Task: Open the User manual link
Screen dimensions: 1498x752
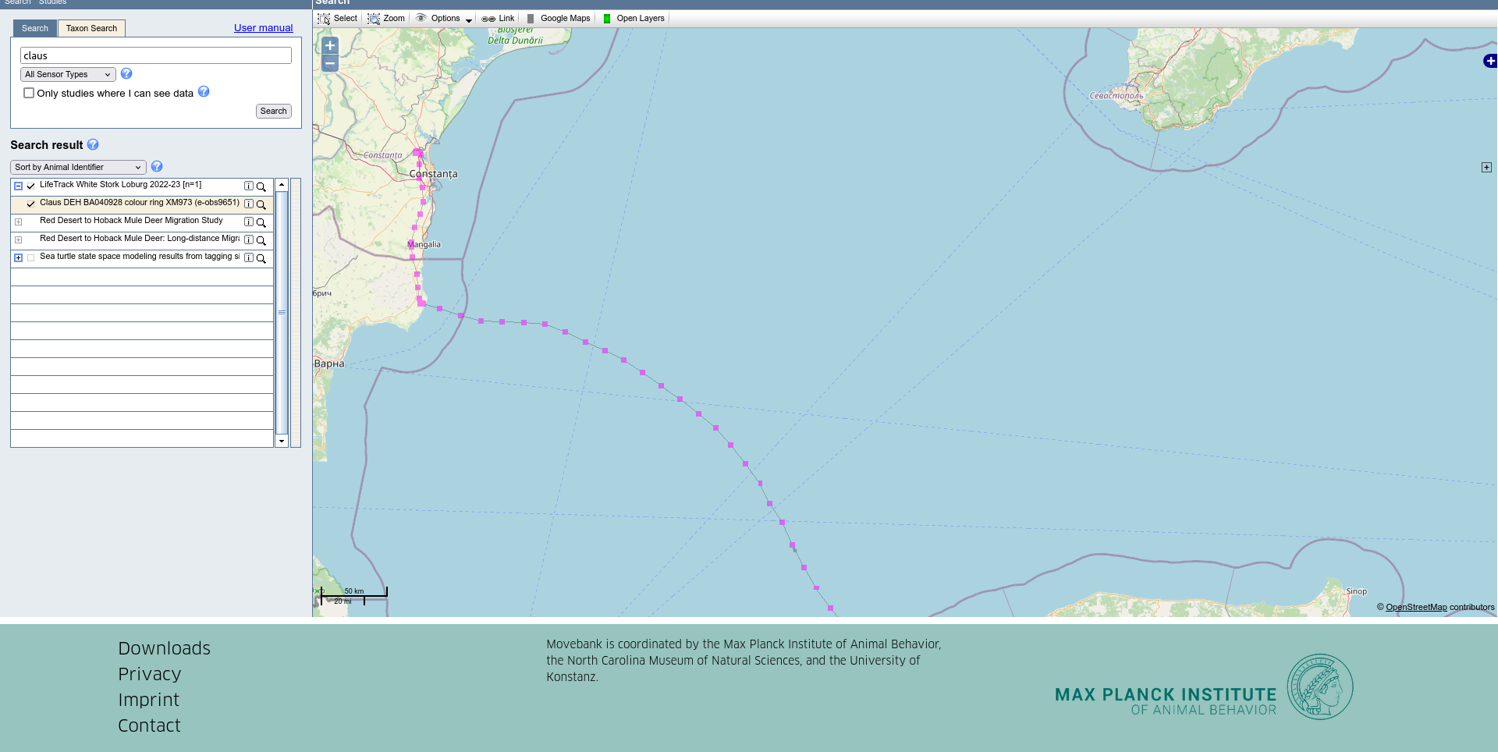Action: pos(263,28)
